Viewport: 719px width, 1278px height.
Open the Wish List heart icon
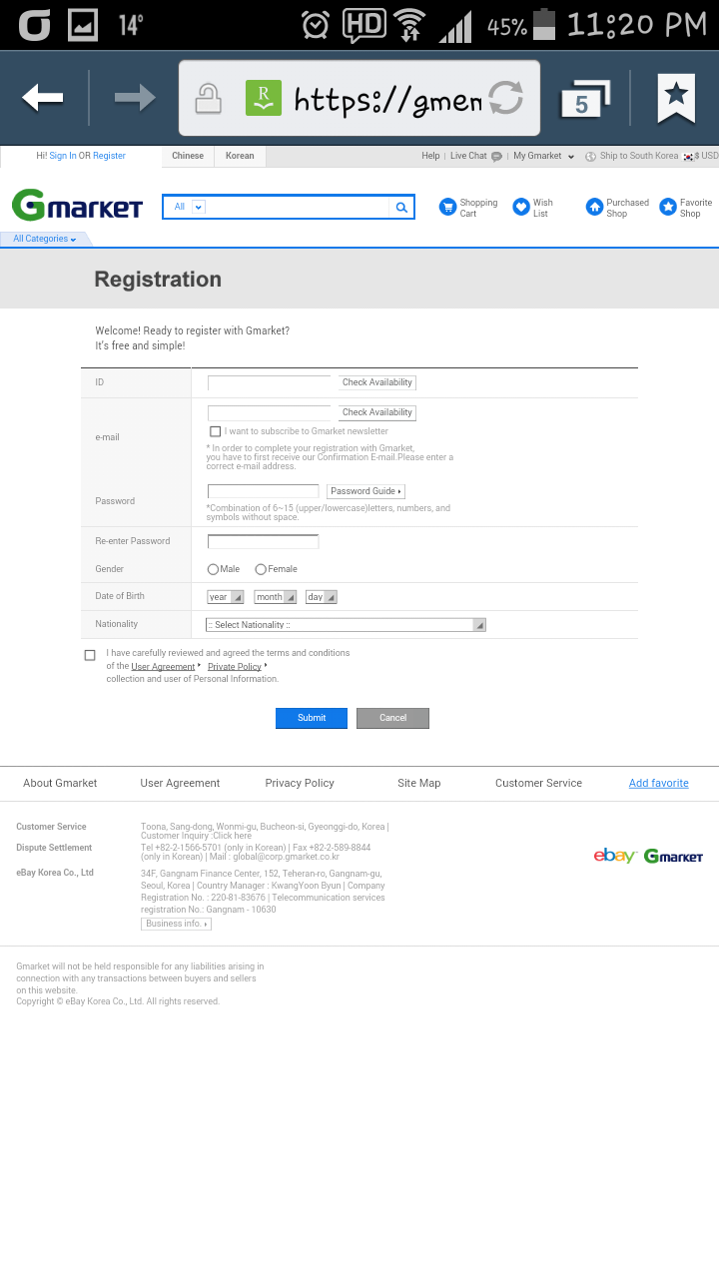click(x=521, y=207)
